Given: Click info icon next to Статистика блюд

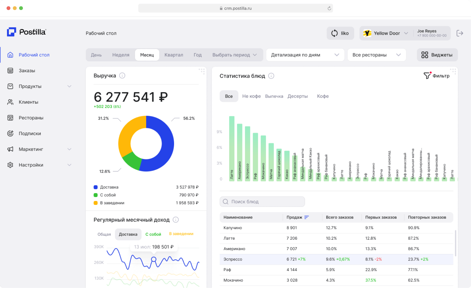Looking at the screenshot, I should point(271,76).
